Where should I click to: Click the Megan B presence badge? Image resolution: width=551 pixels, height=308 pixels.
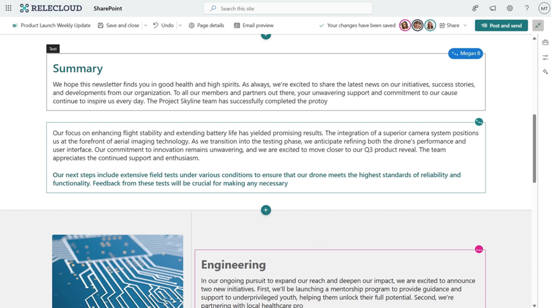click(466, 53)
